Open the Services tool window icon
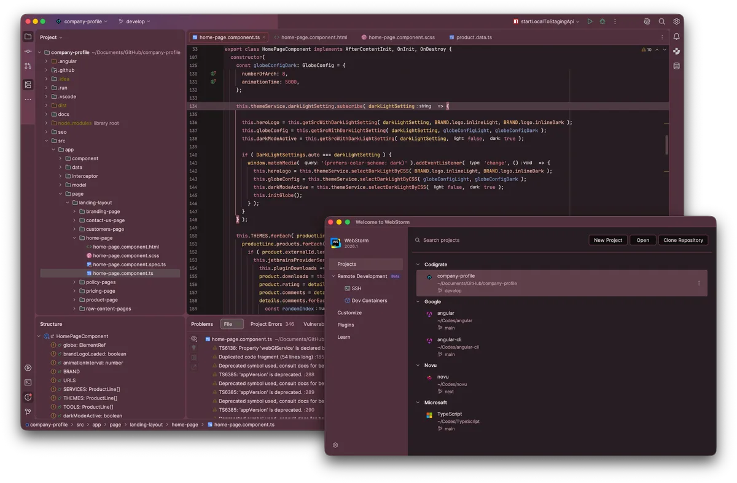 (x=28, y=368)
